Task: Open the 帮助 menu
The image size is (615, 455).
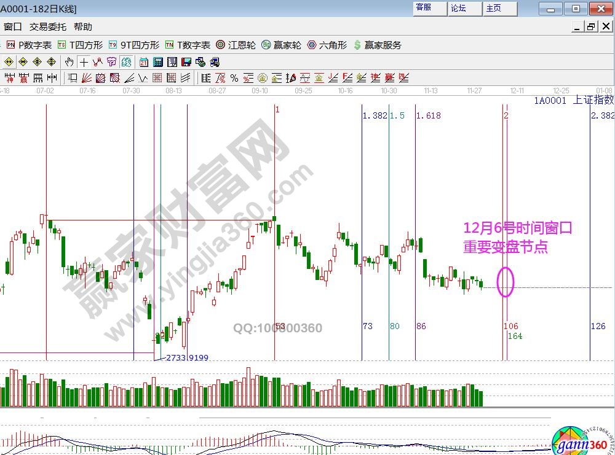Action: (82, 26)
